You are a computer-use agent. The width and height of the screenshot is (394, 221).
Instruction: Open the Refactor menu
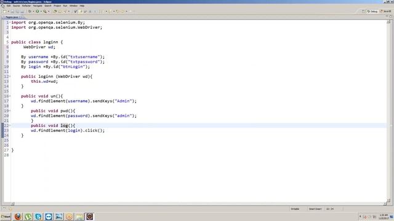26,6
